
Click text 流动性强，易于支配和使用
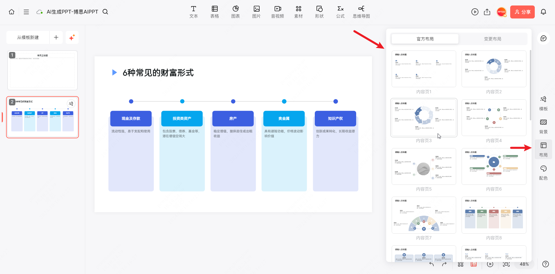(x=131, y=131)
